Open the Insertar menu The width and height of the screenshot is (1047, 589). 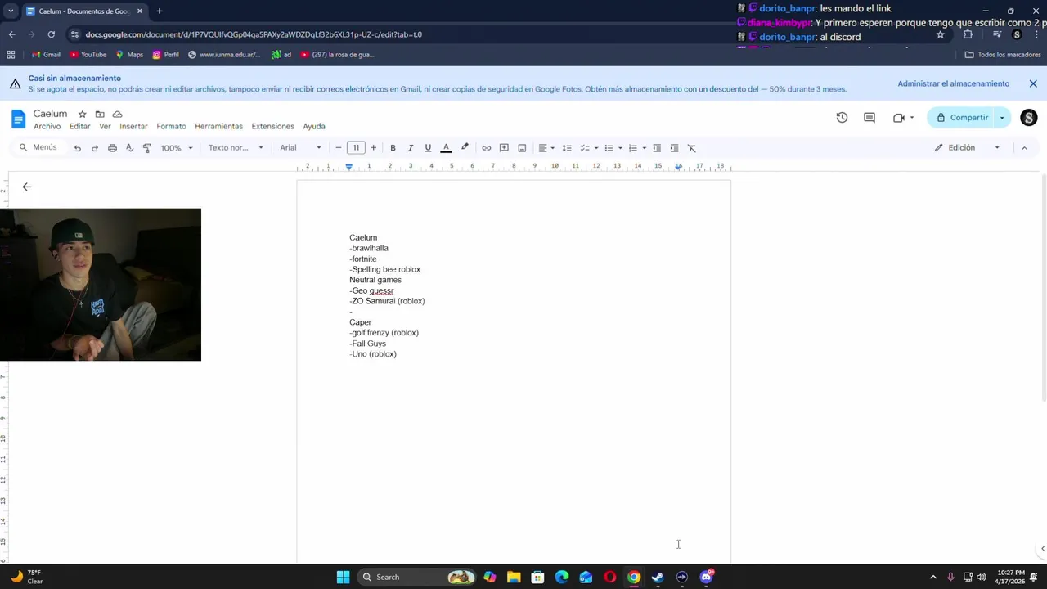point(133,127)
